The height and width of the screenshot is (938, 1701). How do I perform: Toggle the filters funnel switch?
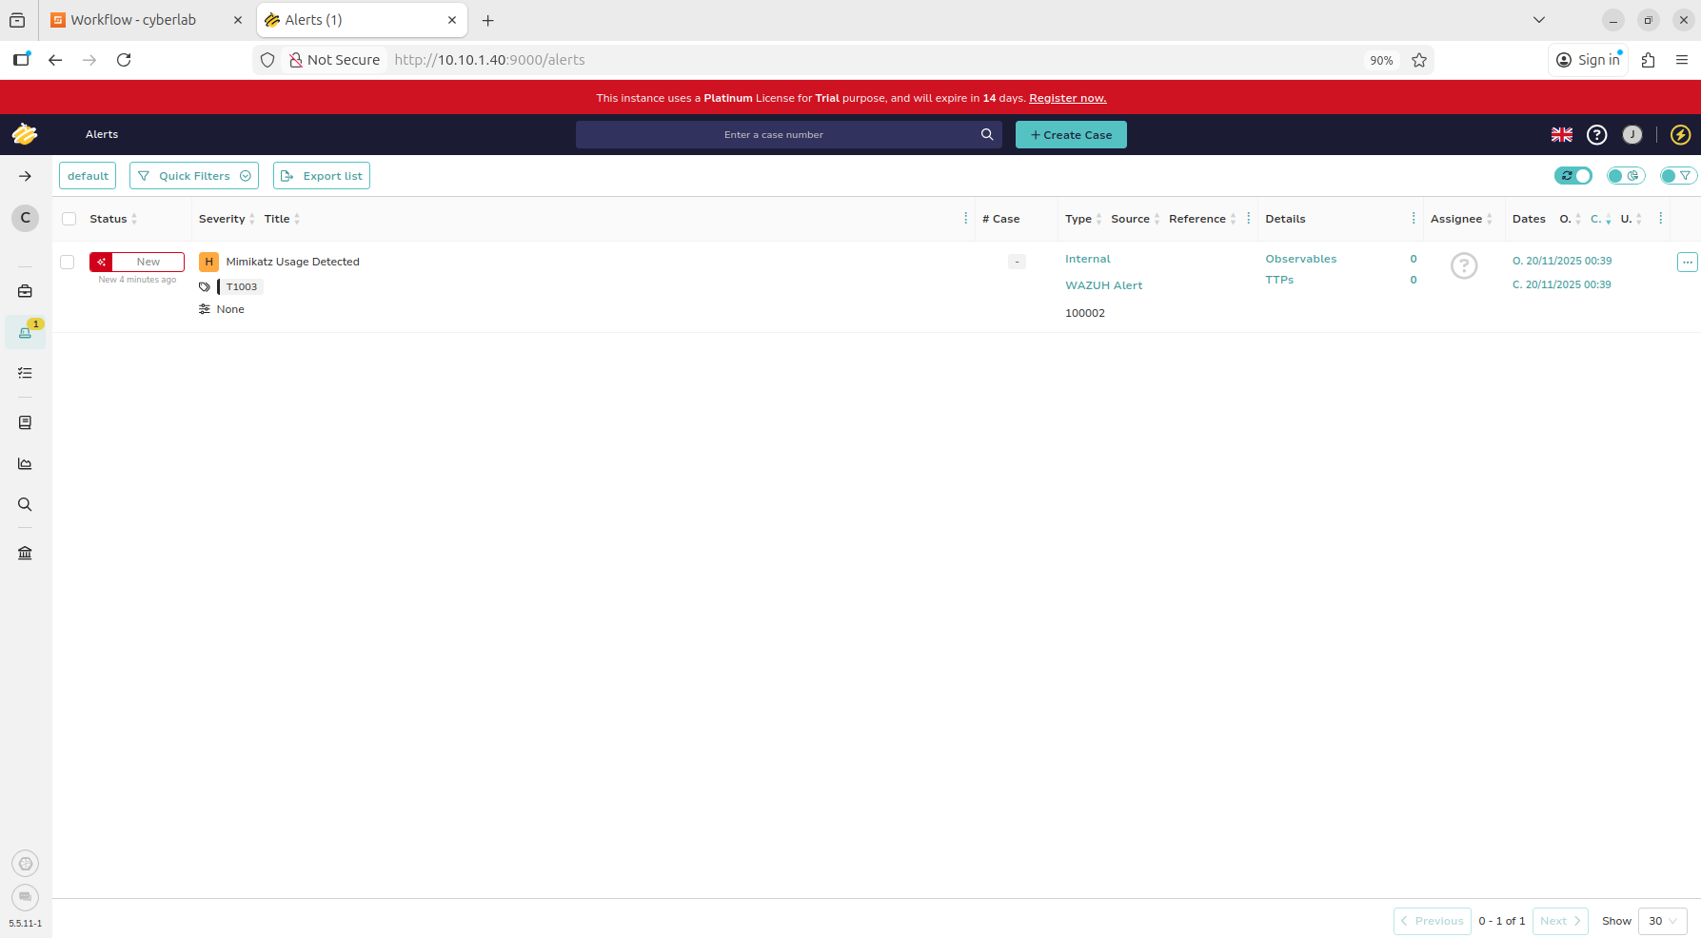click(1677, 176)
